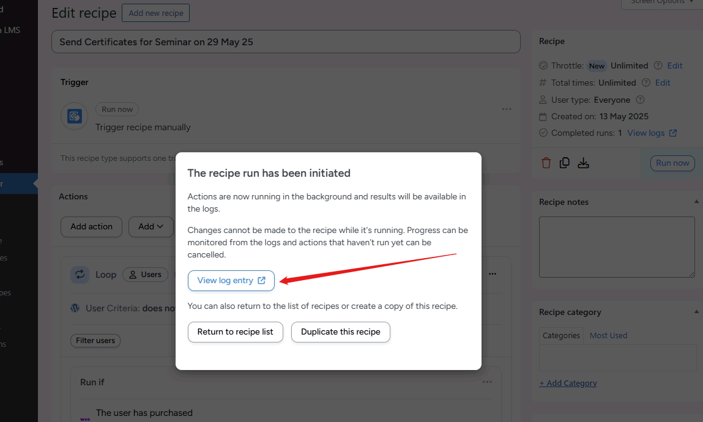Click the manual trigger icon
The width and height of the screenshot is (703, 422).
(x=75, y=116)
